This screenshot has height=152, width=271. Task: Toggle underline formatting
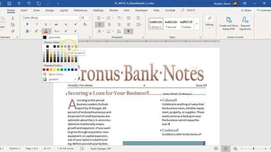click(x=46, y=24)
